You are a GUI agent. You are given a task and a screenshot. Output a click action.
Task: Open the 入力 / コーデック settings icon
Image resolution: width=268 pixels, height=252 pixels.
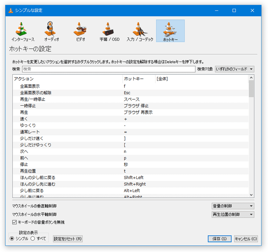[x=140, y=31]
